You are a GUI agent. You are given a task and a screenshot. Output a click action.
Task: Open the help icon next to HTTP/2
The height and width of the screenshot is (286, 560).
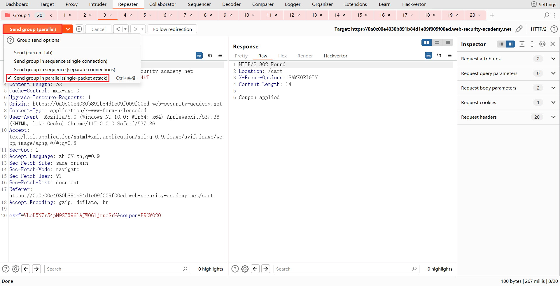pyautogui.click(x=554, y=29)
